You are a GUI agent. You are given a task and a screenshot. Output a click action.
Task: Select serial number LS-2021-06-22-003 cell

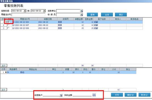(x=25, y=22)
